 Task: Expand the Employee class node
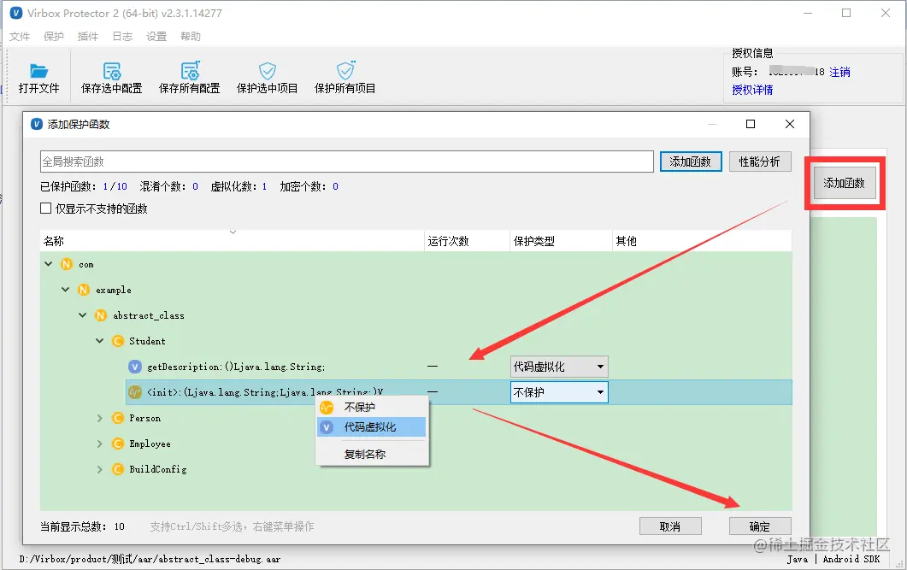(x=99, y=444)
